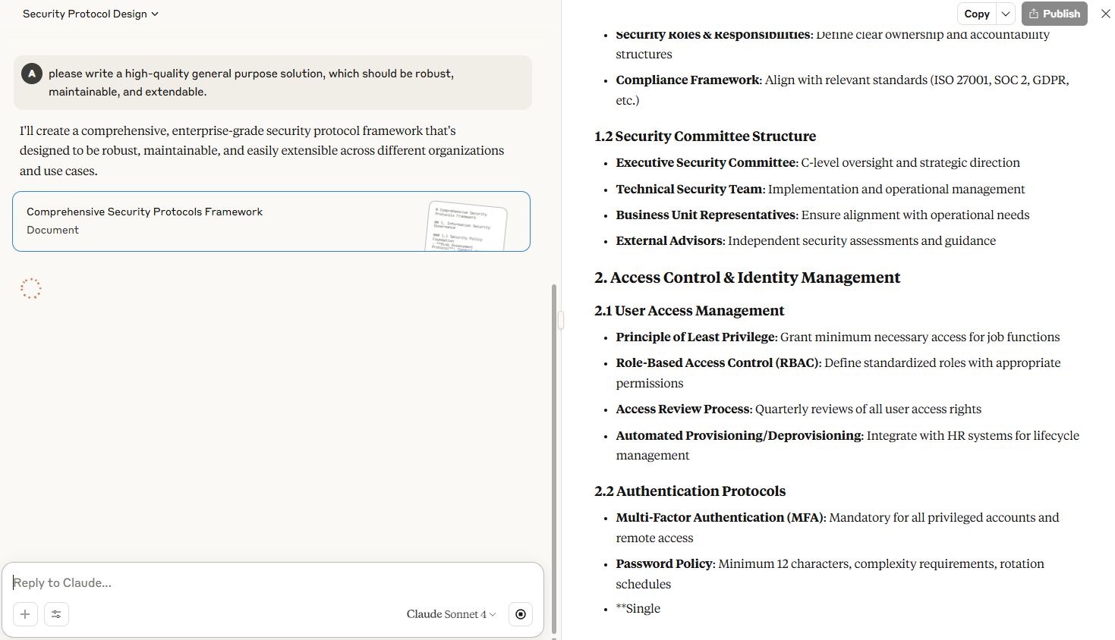1115x640 pixels.
Task: Click the user avatar labeled A
Action: click(x=31, y=74)
